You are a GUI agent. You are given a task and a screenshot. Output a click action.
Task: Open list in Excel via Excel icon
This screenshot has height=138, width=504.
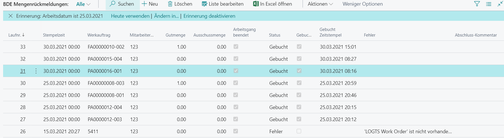[256, 4]
